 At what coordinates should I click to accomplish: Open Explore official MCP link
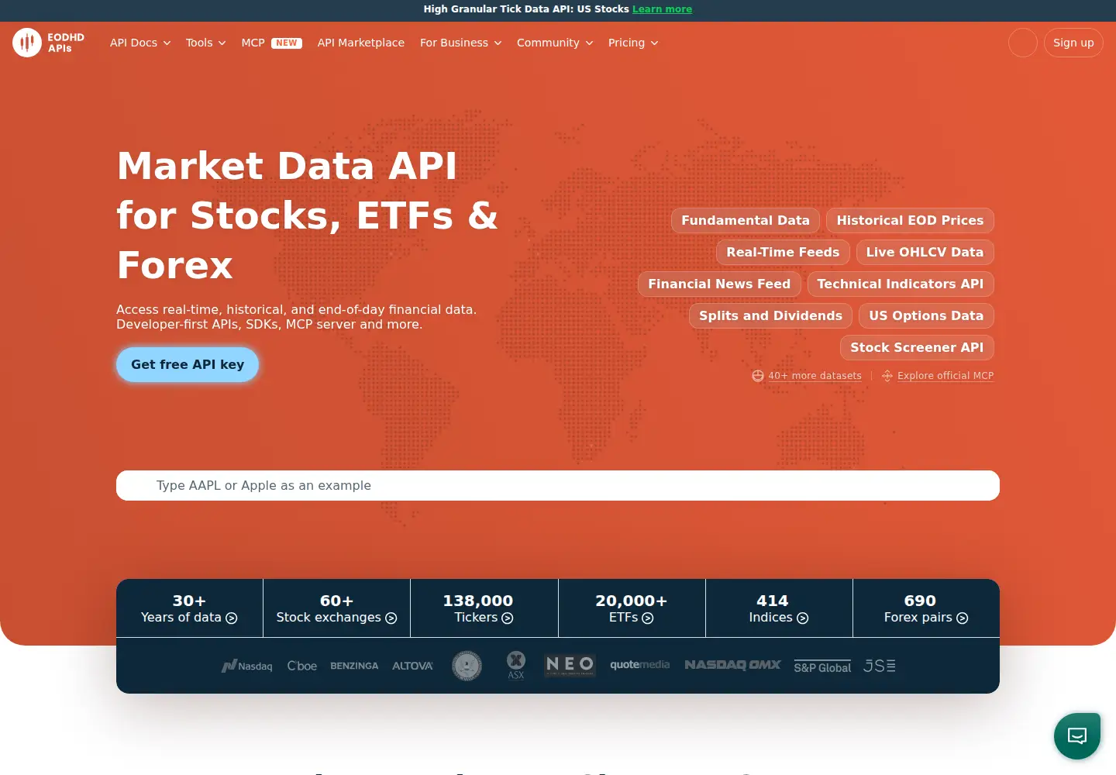(945, 376)
